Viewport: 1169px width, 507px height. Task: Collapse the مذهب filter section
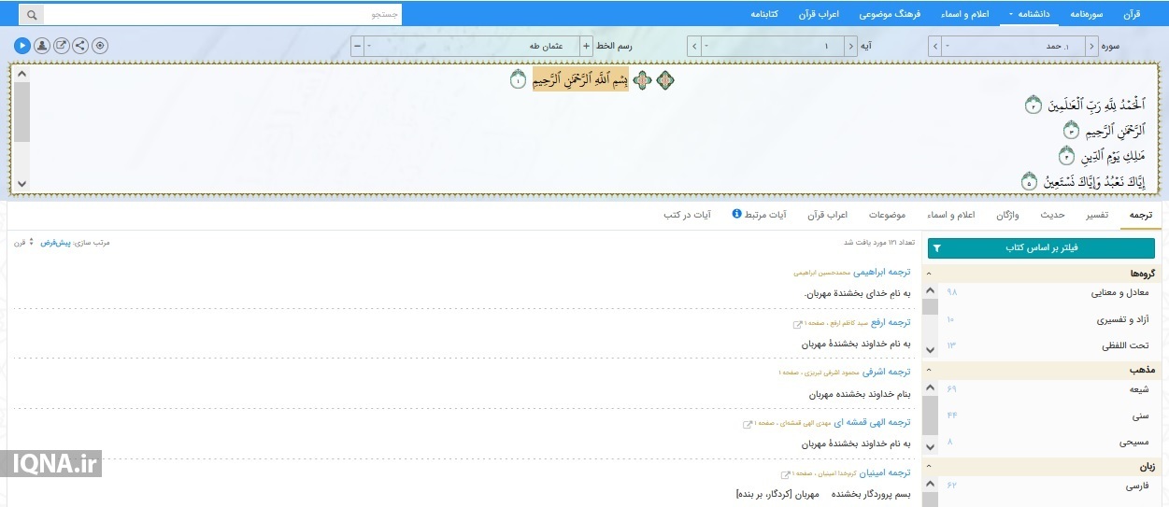tap(930, 370)
